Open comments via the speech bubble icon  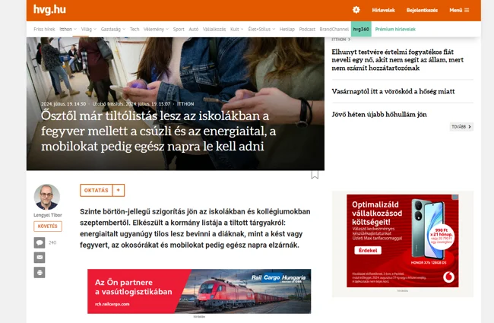point(40,242)
